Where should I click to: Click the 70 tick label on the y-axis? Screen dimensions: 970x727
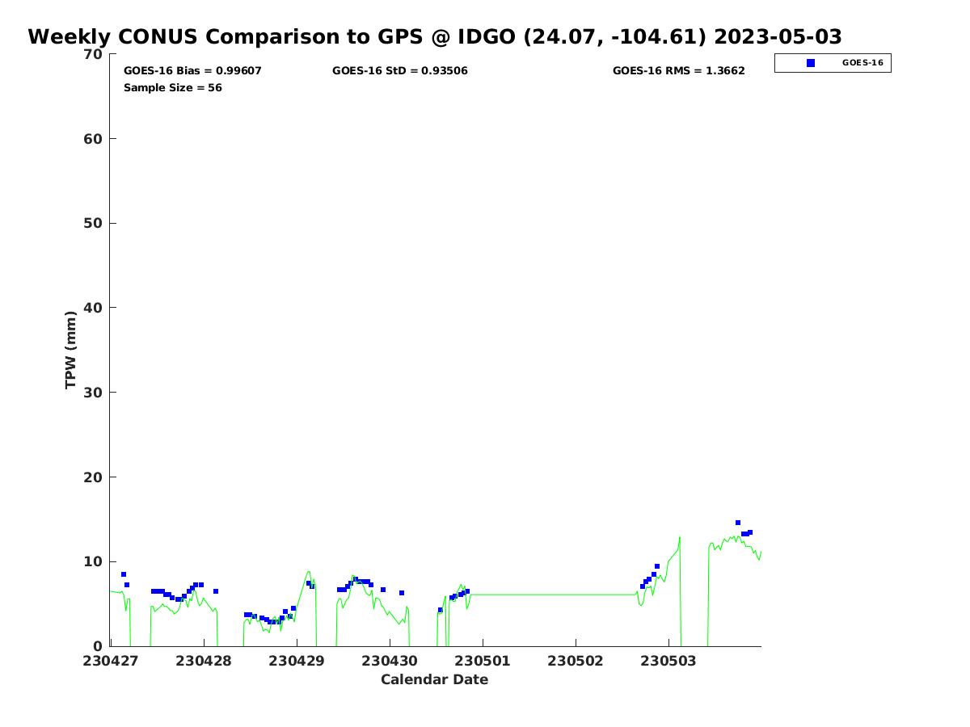pos(94,54)
